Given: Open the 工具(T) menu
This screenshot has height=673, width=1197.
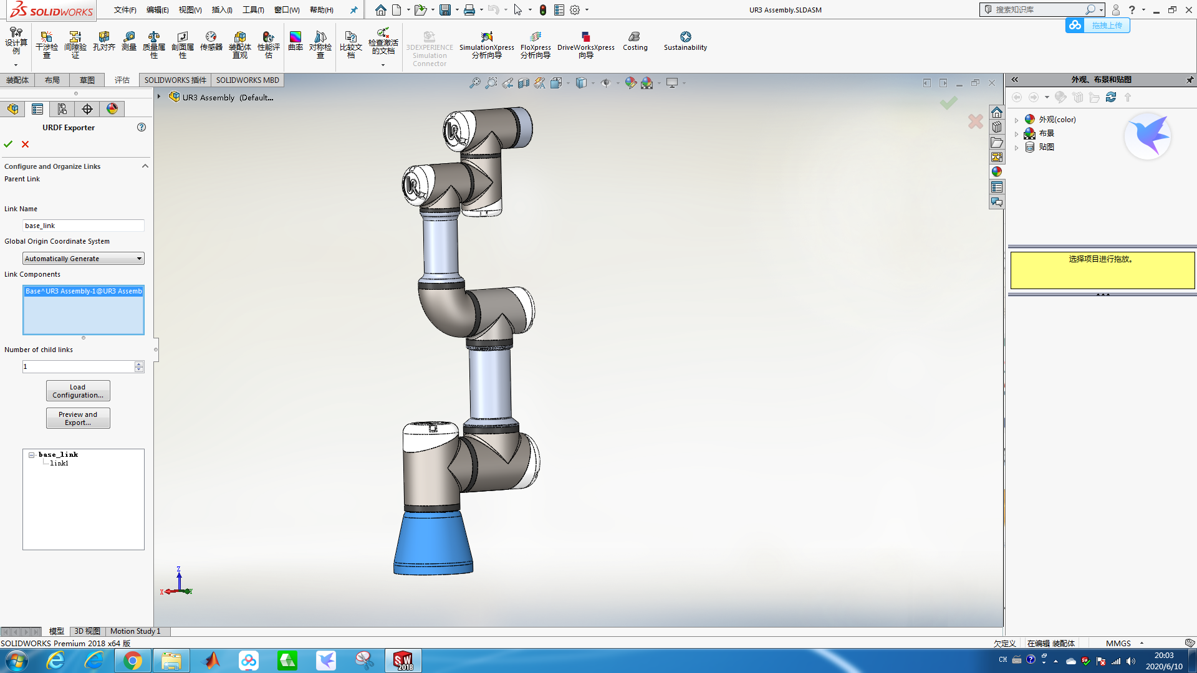Looking at the screenshot, I should pyautogui.click(x=253, y=10).
